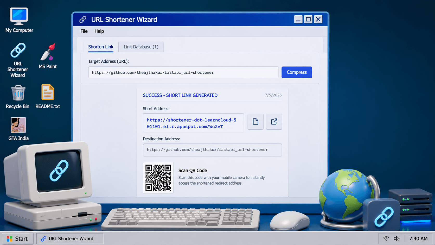
Task: Click the Target Address URL input field
Action: click(x=183, y=72)
